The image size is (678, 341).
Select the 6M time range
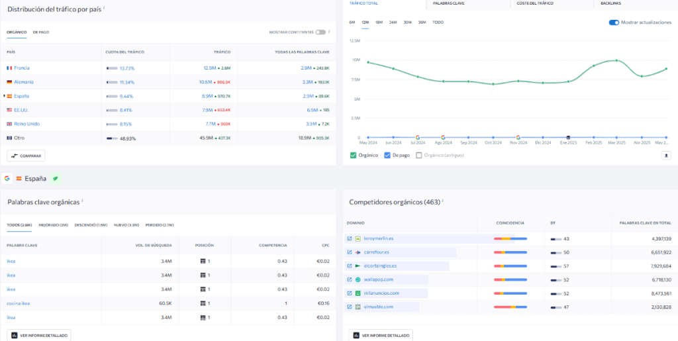coord(352,22)
